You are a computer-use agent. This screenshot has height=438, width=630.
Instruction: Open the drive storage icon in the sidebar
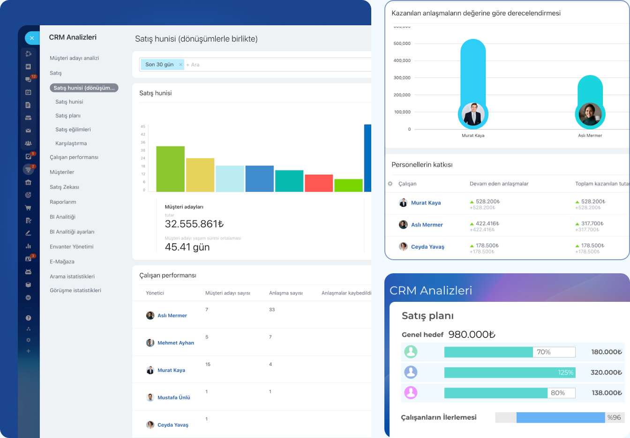coord(28,118)
